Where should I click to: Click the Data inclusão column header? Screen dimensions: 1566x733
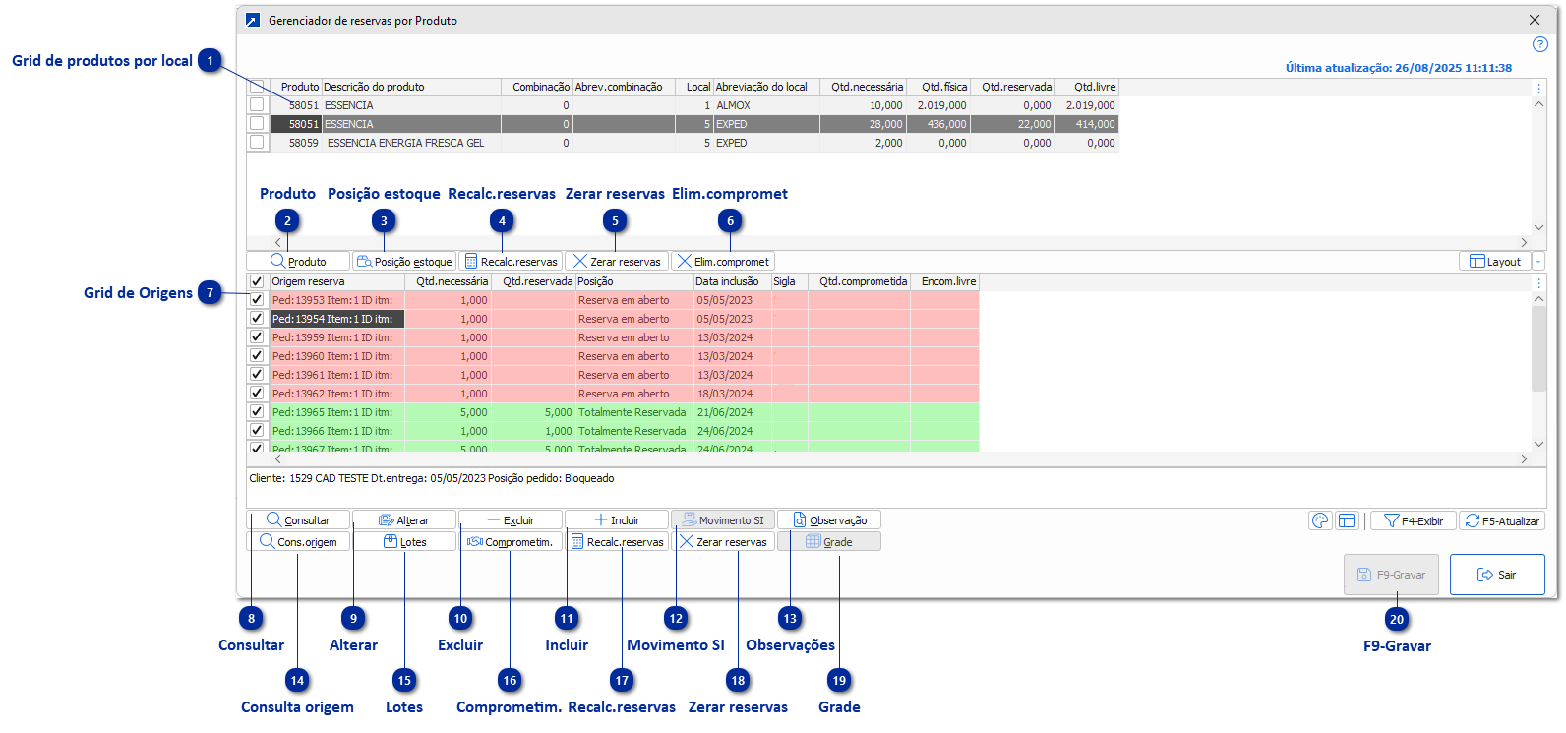click(x=727, y=281)
